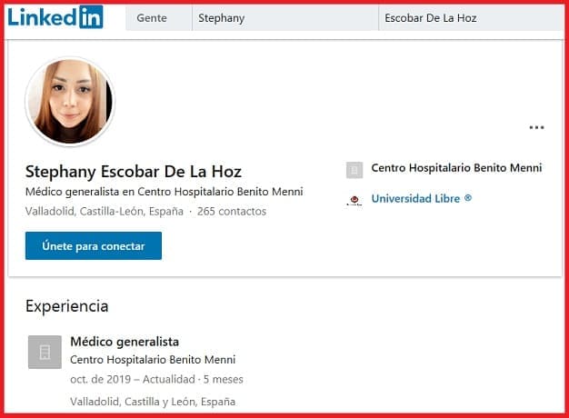Click the building icon next to Médico generalista job
Screen dimensions: 569x418
point(45,352)
